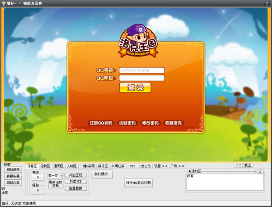The width and height of the screenshot is (272, 207).
Task: Click the 无状态 欢迎使用 status bar text
Action: (x=24, y=203)
